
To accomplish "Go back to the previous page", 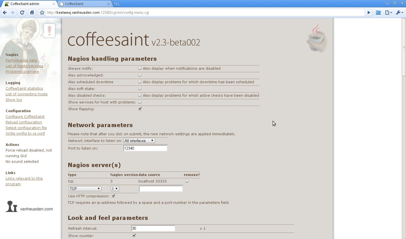I will (5, 12).
